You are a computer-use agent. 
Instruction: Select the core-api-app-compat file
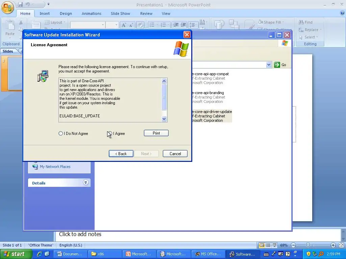pos(210,78)
